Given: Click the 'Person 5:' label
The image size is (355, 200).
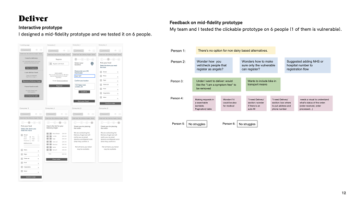Looking at the screenshot, I should pos(178,124).
